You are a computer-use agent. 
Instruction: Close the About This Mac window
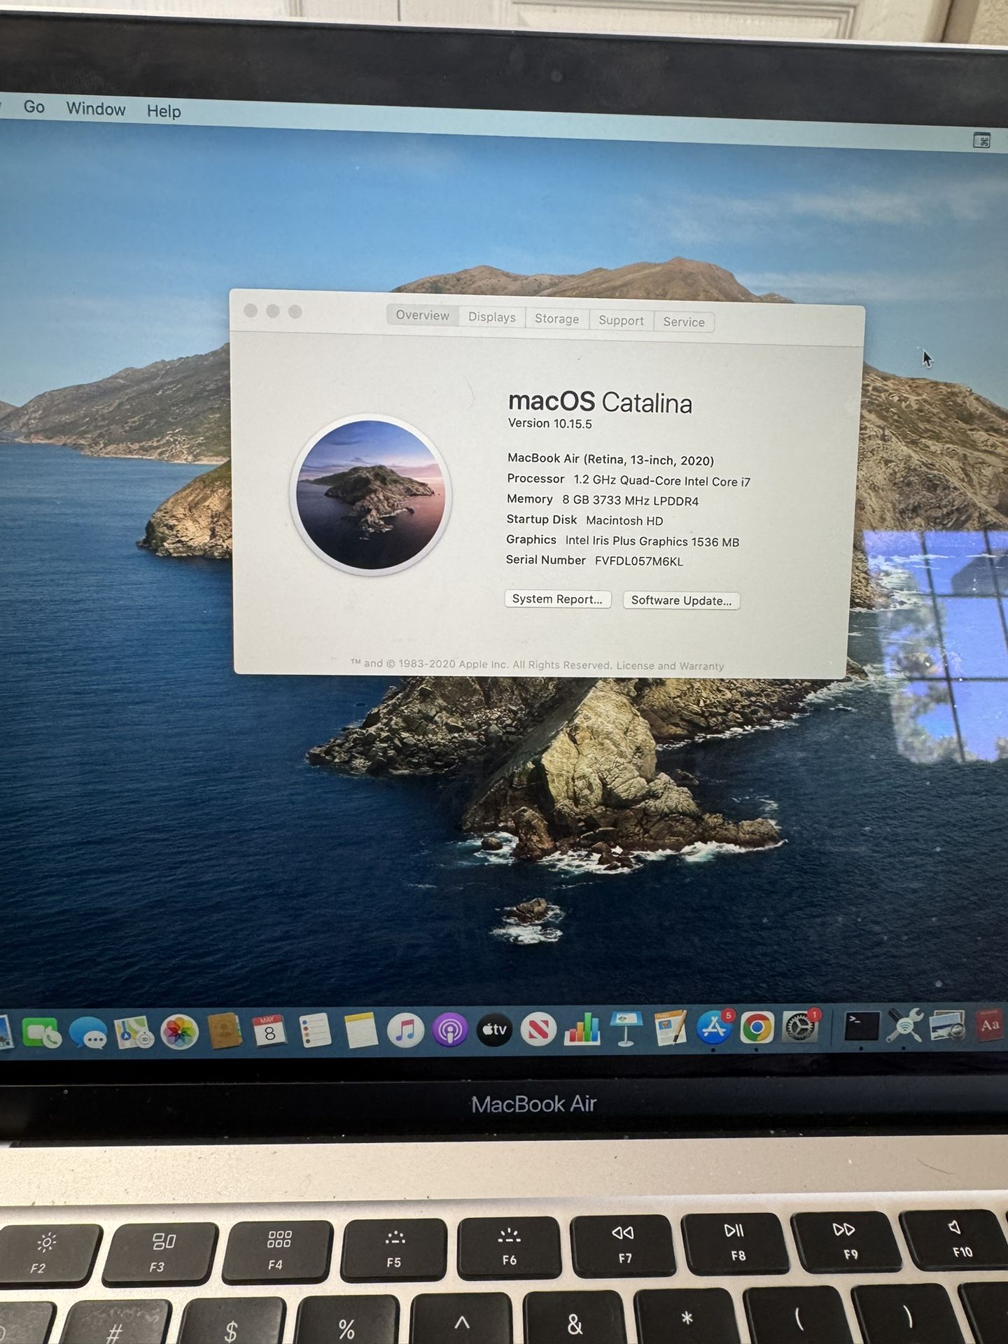click(x=251, y=310)
